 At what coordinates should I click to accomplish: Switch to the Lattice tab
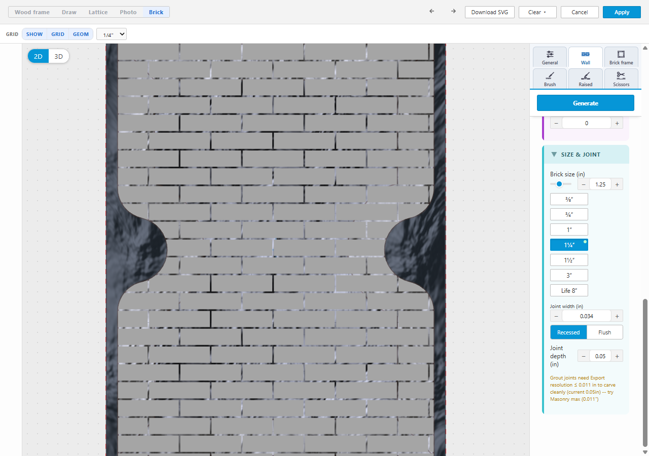pyautogui.click(x=98, y=12)
